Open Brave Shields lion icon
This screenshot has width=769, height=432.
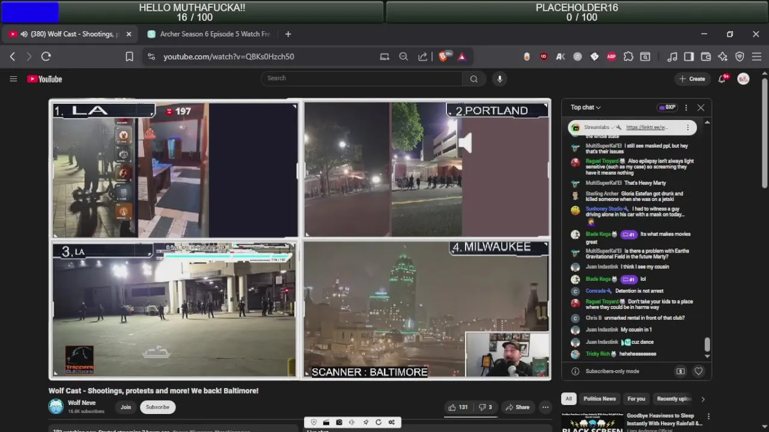[x=444, y=56]
